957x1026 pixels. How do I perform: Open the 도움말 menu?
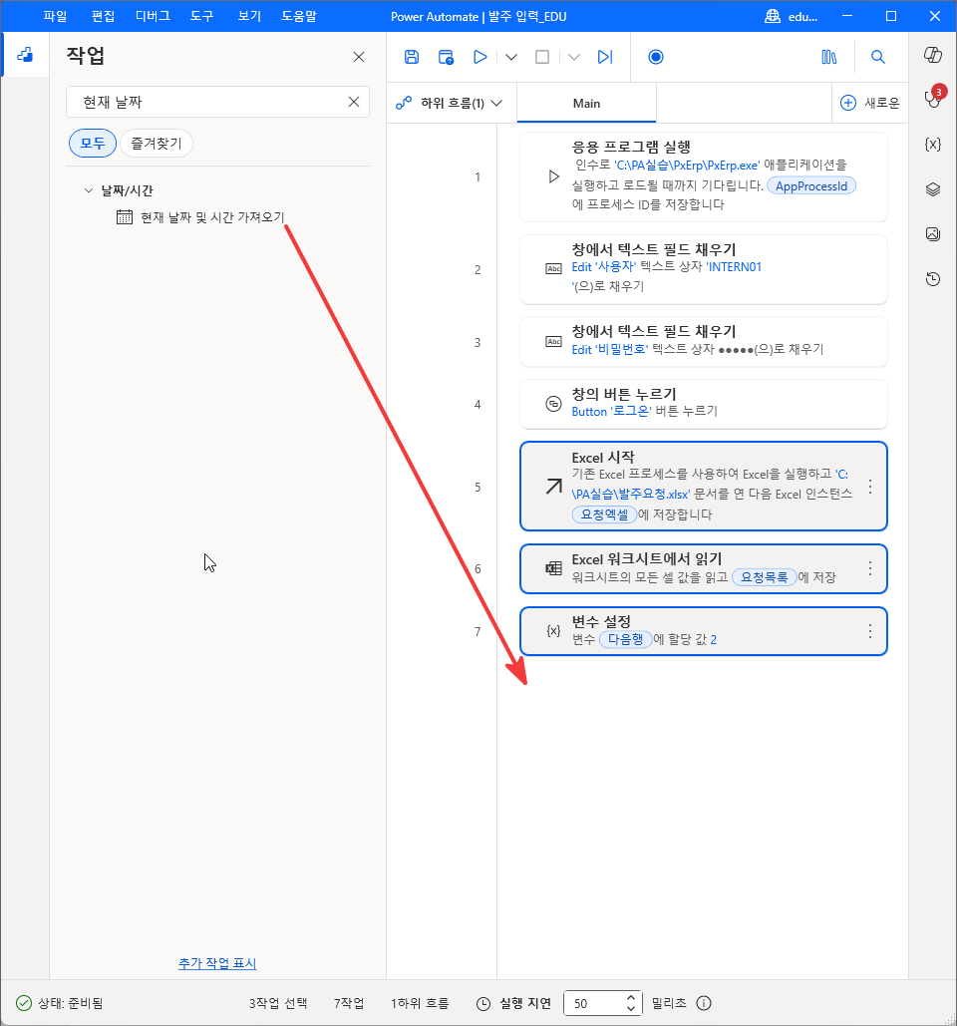click(x=298, y=16)
